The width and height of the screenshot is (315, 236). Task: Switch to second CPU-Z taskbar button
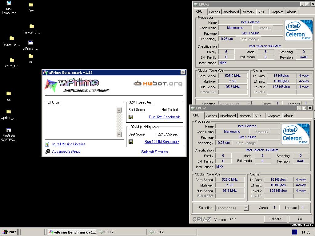click(x=172, y=232)
